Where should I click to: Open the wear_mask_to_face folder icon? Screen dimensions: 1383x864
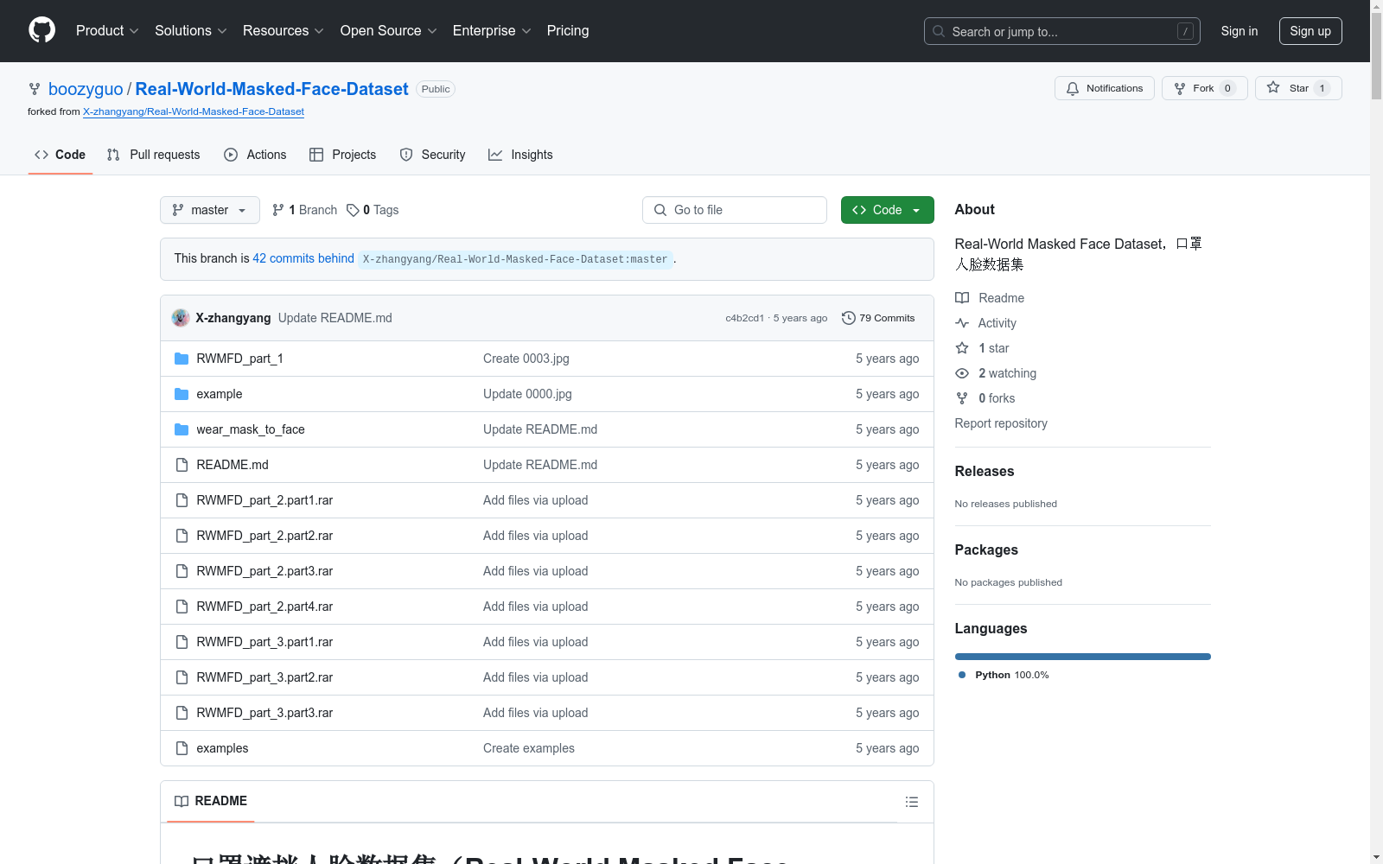182,429
